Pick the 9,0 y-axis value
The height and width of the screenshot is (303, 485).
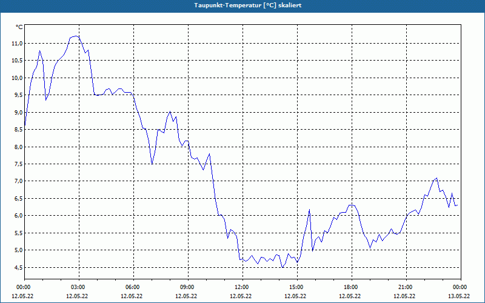(18, 112)
